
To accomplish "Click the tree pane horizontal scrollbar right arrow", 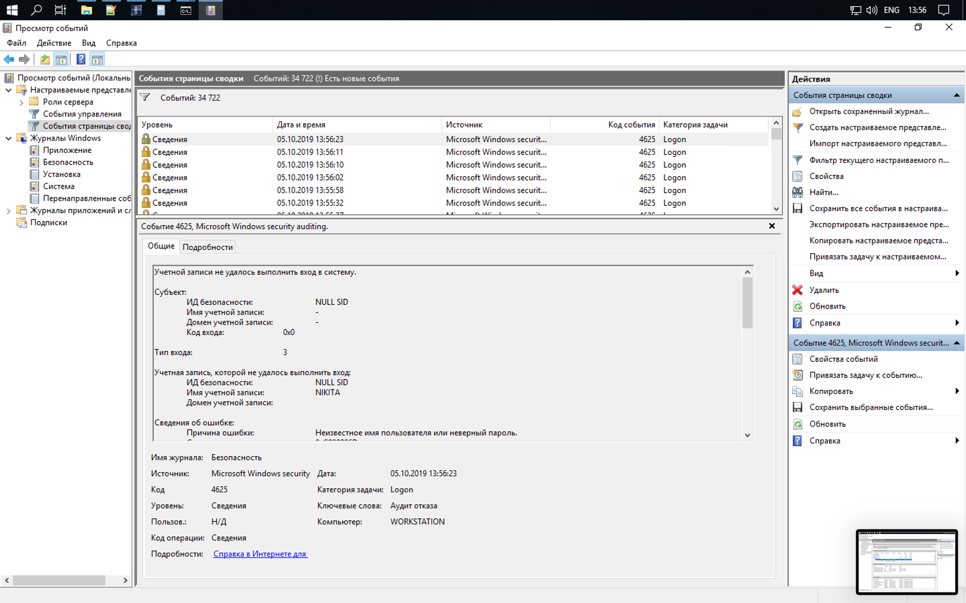I will [x=125, y=580].
